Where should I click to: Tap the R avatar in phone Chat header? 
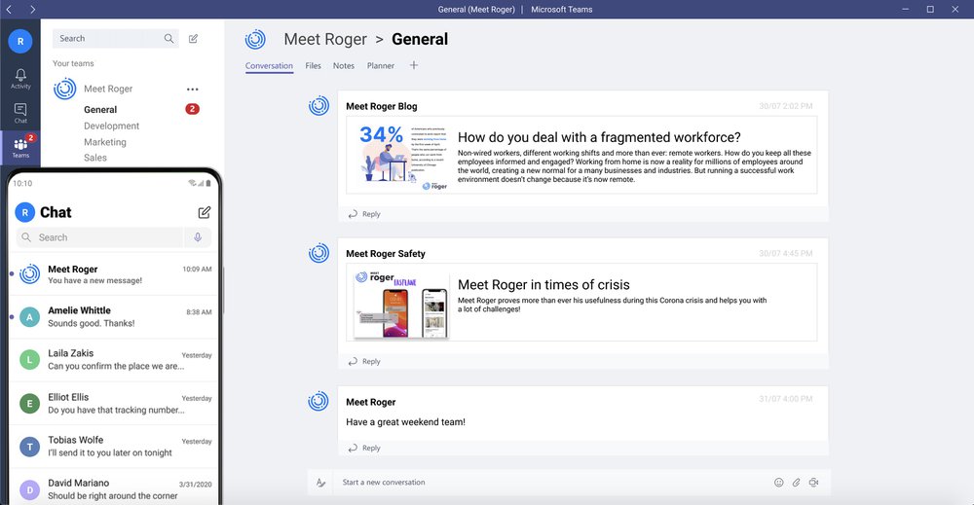point(25,213)
